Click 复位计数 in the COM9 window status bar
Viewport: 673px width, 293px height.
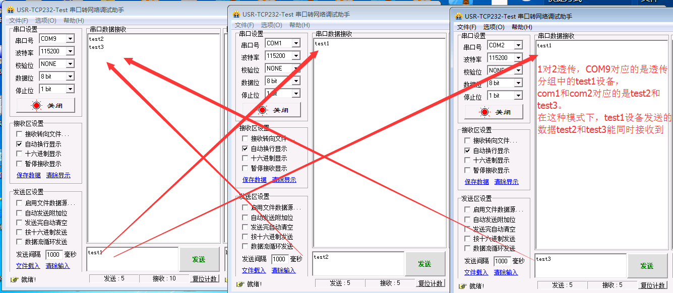[x=205, y=279]
